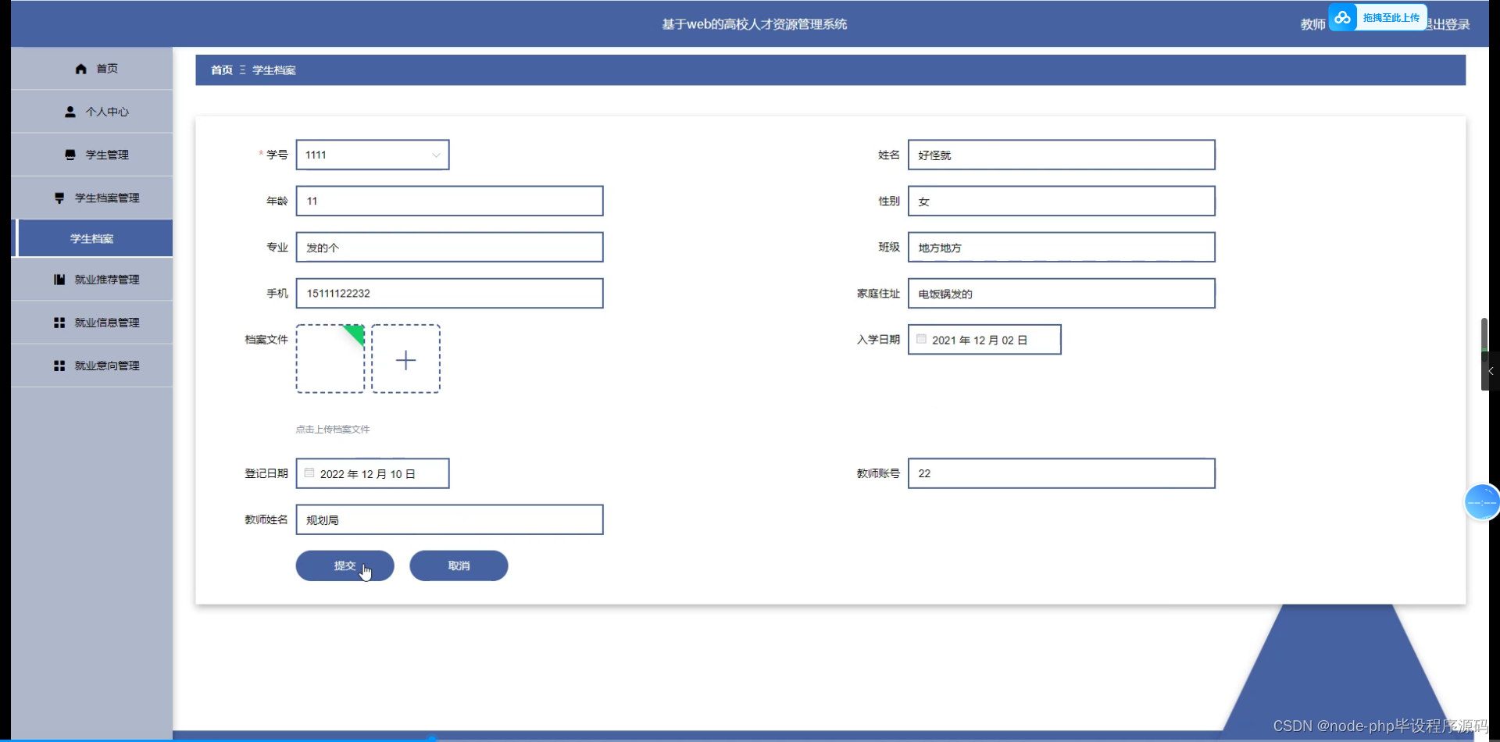
Task: Select the person icon for 个人中心
Action: (x=69, y=111)
